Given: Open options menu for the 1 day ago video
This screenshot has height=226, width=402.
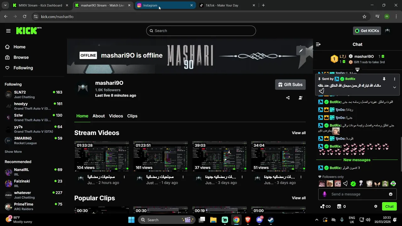Looking at the screenshot, I should click(183, 177).
